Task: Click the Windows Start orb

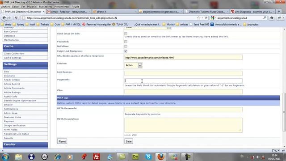Action: [x=5, y=157]
